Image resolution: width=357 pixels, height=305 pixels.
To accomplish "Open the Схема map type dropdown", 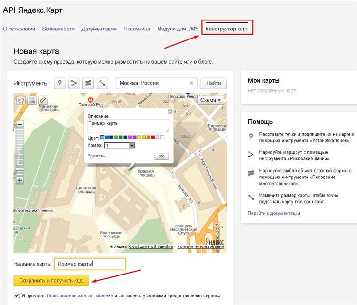I will point(210,100).
